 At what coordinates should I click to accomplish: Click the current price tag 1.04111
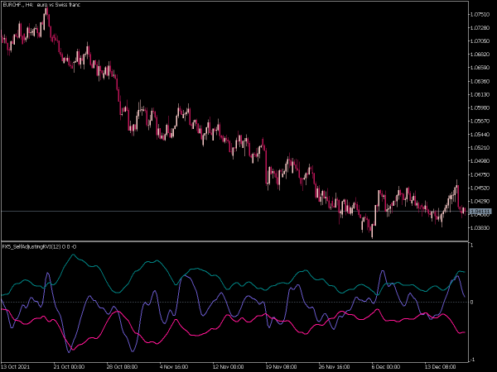tap(480, 211)
